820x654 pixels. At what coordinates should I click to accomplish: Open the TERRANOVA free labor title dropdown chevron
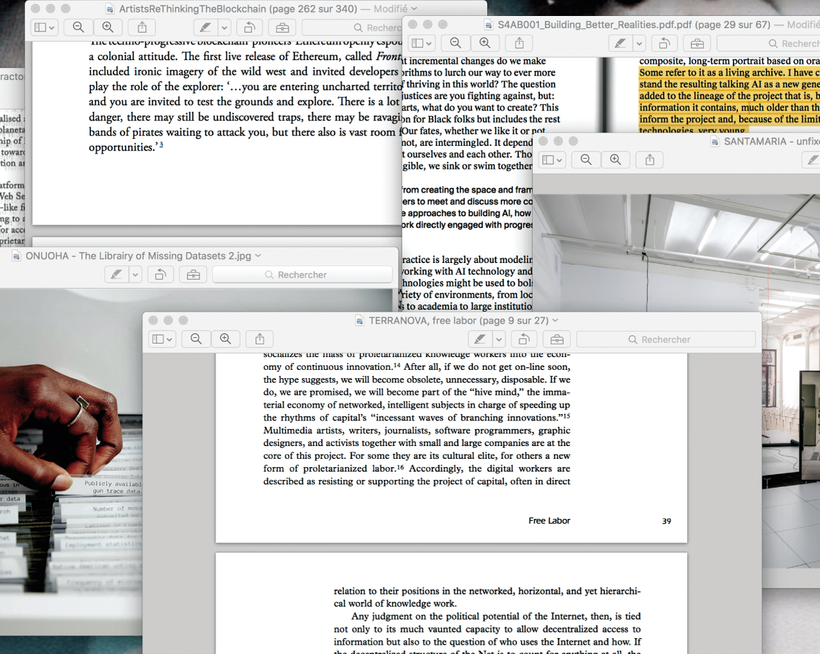pyautogui.click(x=555, y=321)
